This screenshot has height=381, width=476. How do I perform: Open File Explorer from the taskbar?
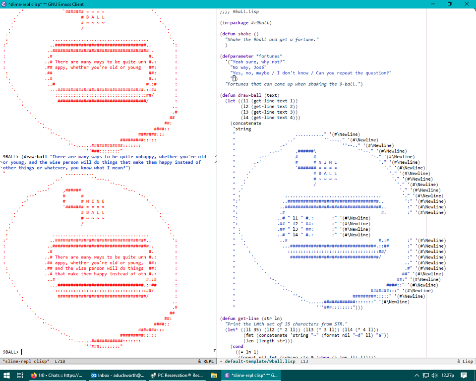214,375
